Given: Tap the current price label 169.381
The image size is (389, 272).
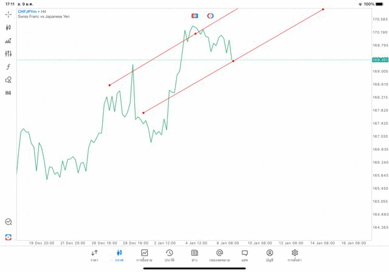Looking at the screenshot, I should point(380,60).
